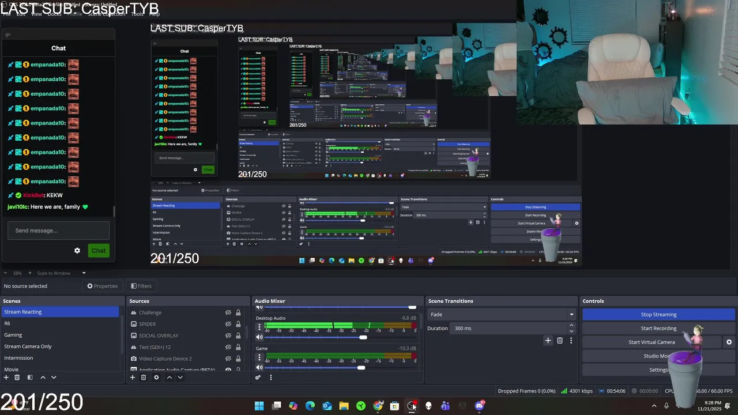Zoom out preview with the minus icon beside 58%
This screenshot has height=415, width=738.
(5, 273)
